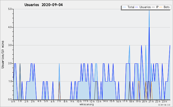Click the CC BY-SA 3.0 license text
The width and height of the screenshot is (173, 107).
pos(164,105)
